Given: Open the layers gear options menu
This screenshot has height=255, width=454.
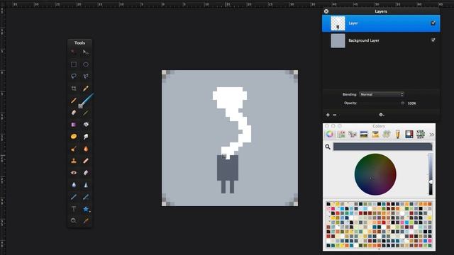Looking at the screenshot, I should coord(382,115).
